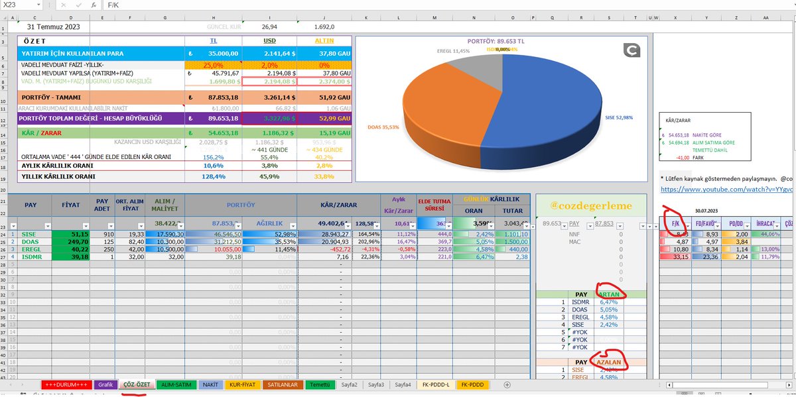This screenshot has height=397, width=796.
Task: Switch to the Grafik sheet tab
Action: [105, 384]
